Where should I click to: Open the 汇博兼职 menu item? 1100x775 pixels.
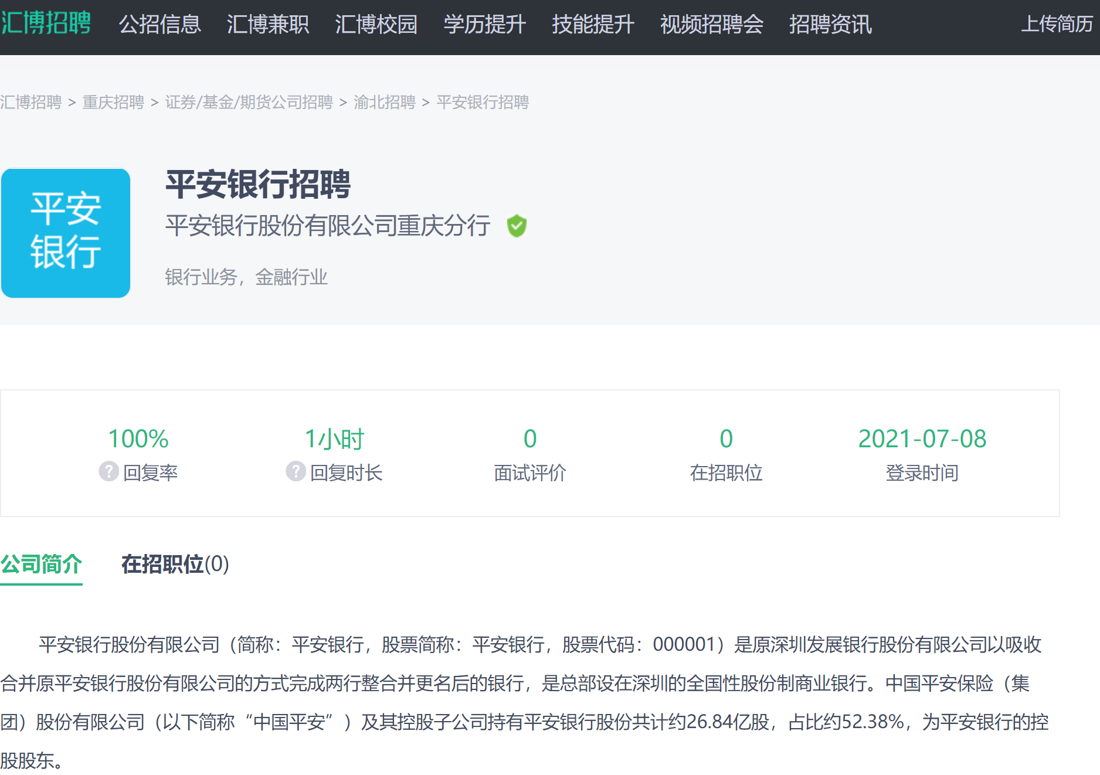[268, 25]
